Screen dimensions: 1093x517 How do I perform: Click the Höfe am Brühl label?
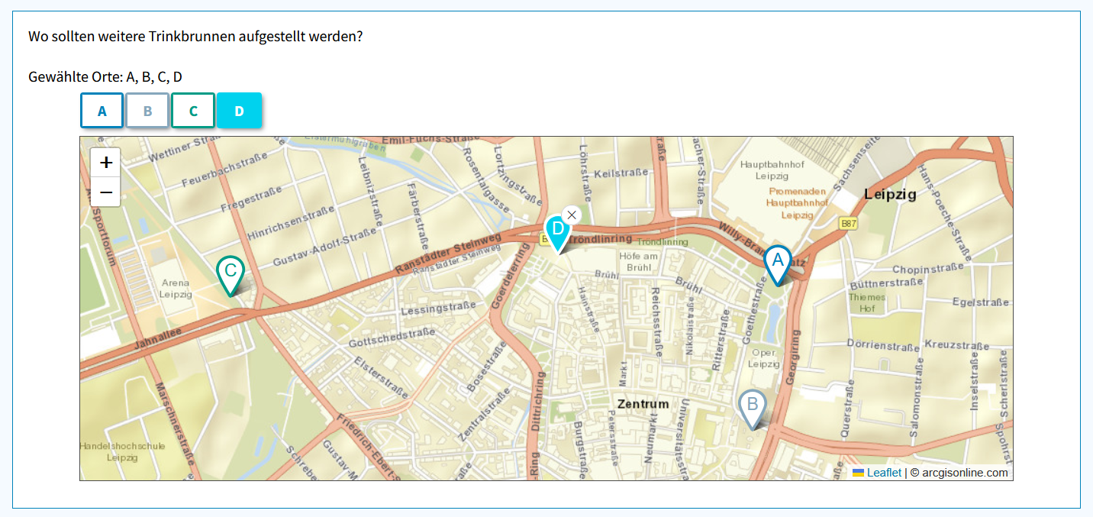coord(639,262)
